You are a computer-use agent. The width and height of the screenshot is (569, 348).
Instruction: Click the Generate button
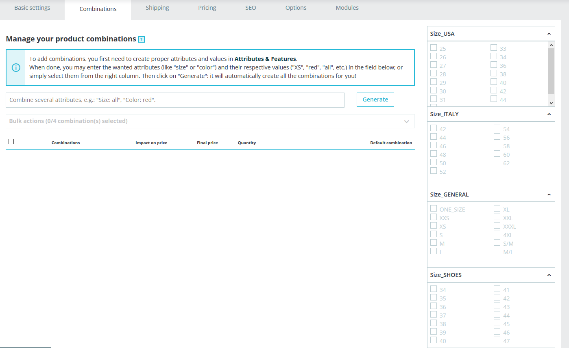pos(375,99)
